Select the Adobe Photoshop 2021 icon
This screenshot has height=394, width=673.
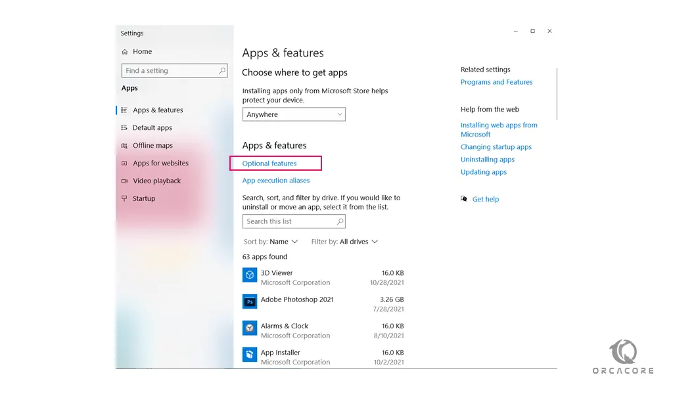[249, 302]
